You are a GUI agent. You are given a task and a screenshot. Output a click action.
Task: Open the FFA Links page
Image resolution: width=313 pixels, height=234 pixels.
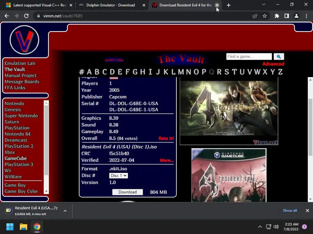coord(15,88)
